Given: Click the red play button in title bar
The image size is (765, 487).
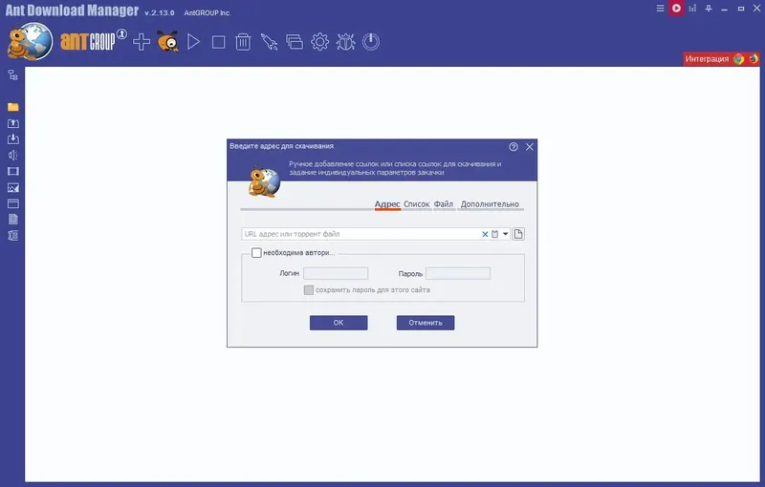Looking at the screenshot, I should coord(676,9).
